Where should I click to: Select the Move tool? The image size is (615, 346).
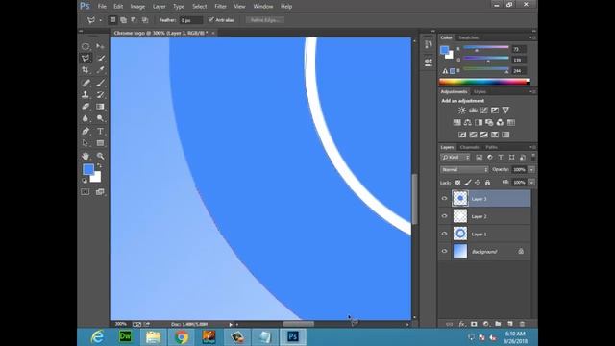(x=100, y=46)
